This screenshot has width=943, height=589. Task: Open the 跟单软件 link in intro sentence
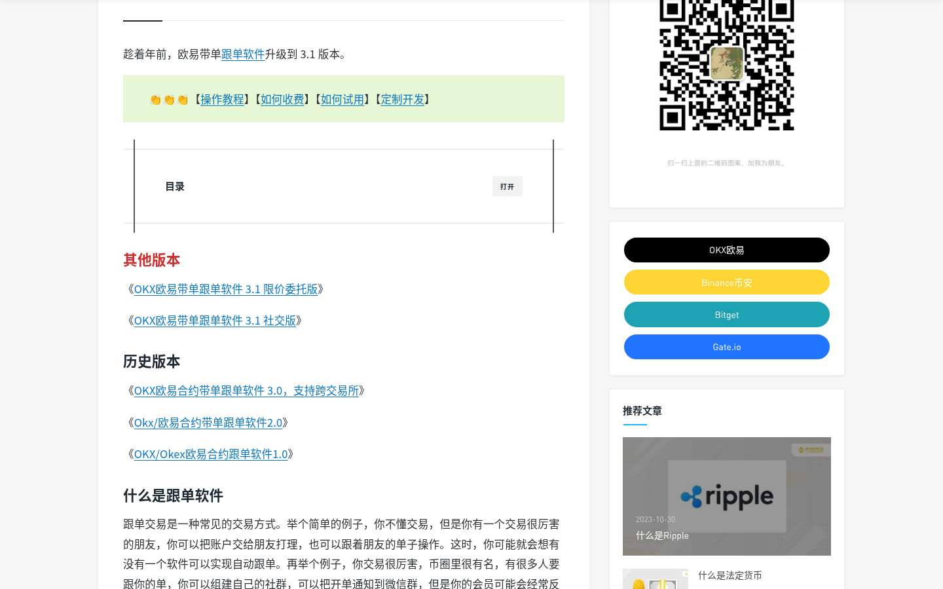click(x=243, y=54)
